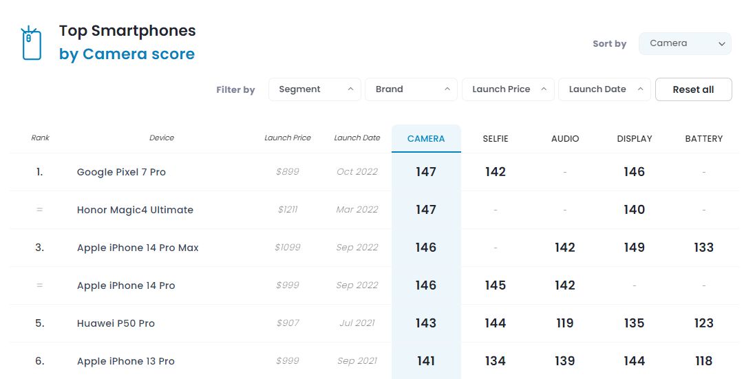Click the Rank column header

pos(41,138)
